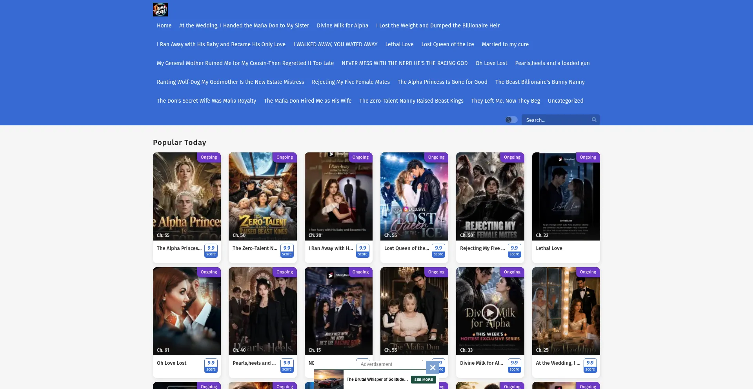Click 9.9 score badge for Oh Love Lost
This screenshot has height=389, width=753.
click(211, 366)
